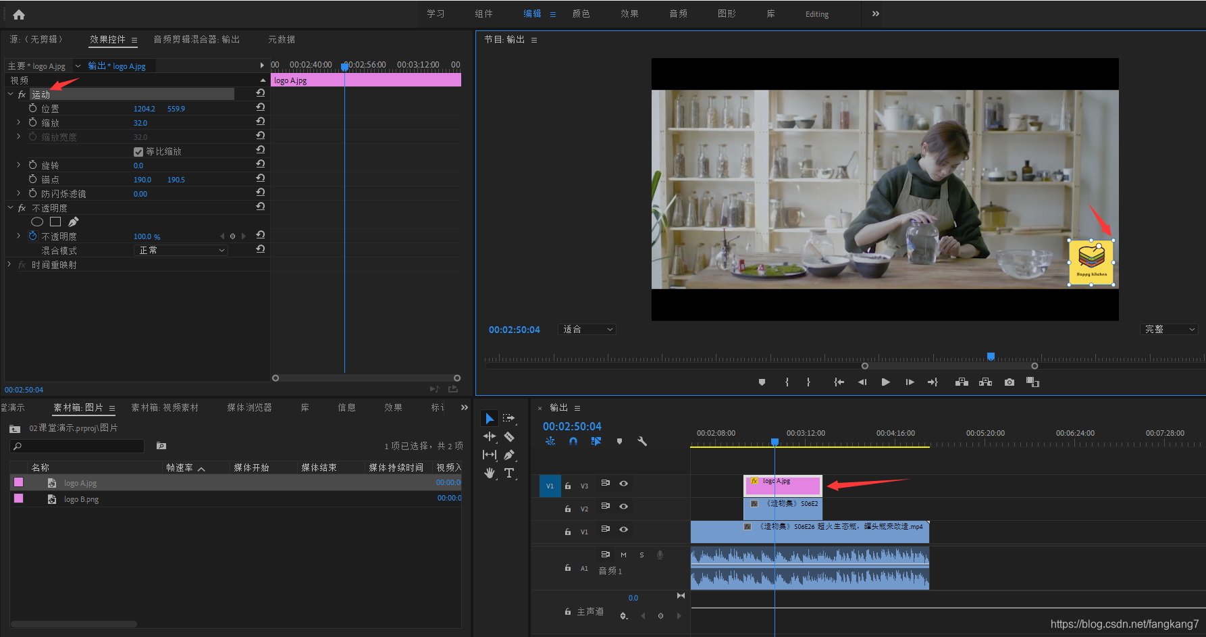Click the Extract button
Viewport: 1206px width, 637px height.
click(x=985, y=382)
